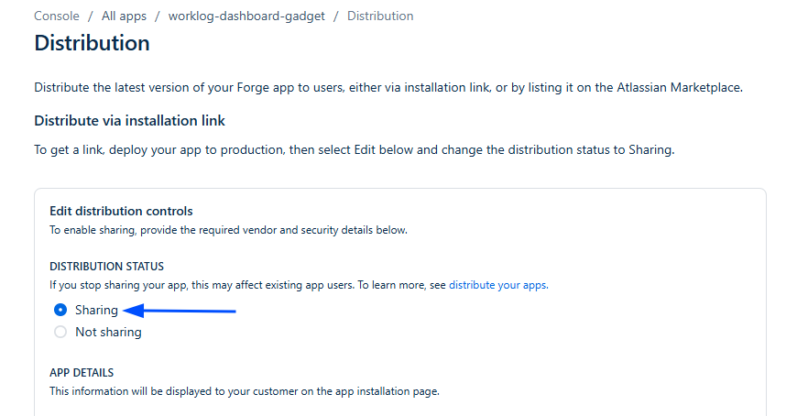
Task: Click the 'Sharing' option label text
Action: pyautogui.click(x=96, y=310)
